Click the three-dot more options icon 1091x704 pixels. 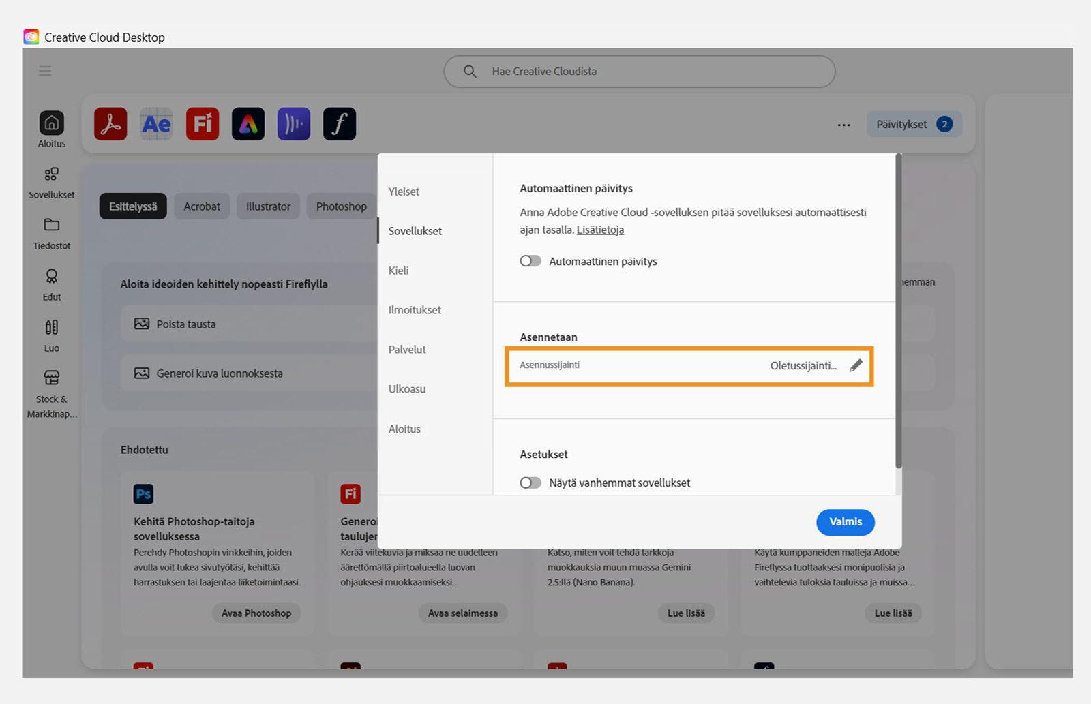(844, 125)
